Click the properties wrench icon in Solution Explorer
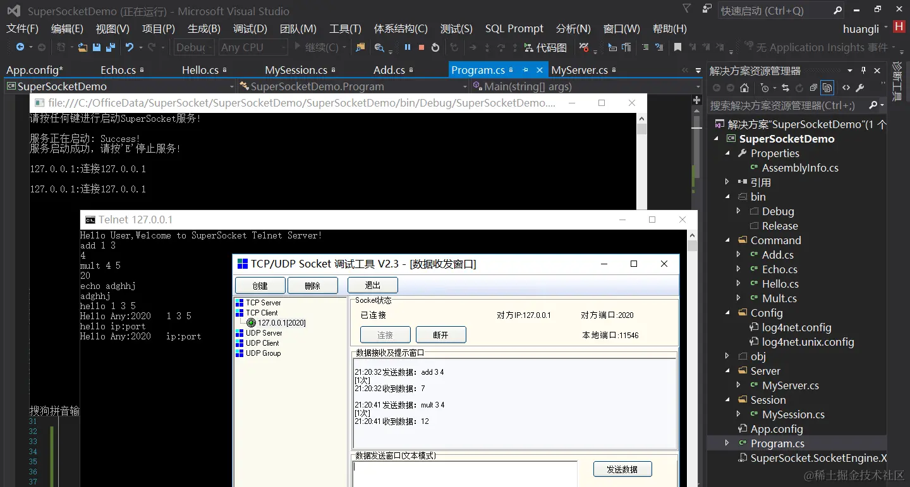 pos(859,88)
